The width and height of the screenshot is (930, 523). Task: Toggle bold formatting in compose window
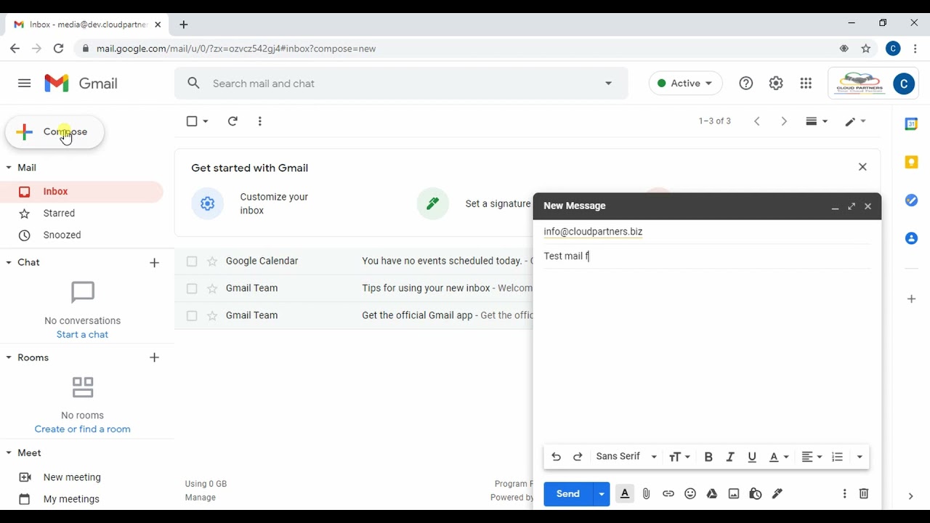tap(708, 457)
